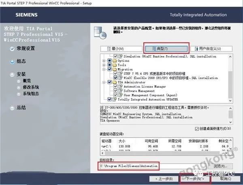243x185 pixels.
Task: Cancel setup with the 取消(C) button
Action: [226, 179]
